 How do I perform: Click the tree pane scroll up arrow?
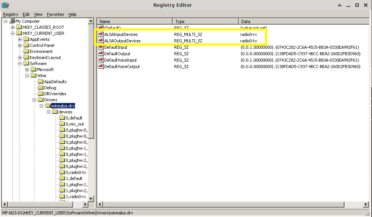pyautogui.click(x=91, y=21)
